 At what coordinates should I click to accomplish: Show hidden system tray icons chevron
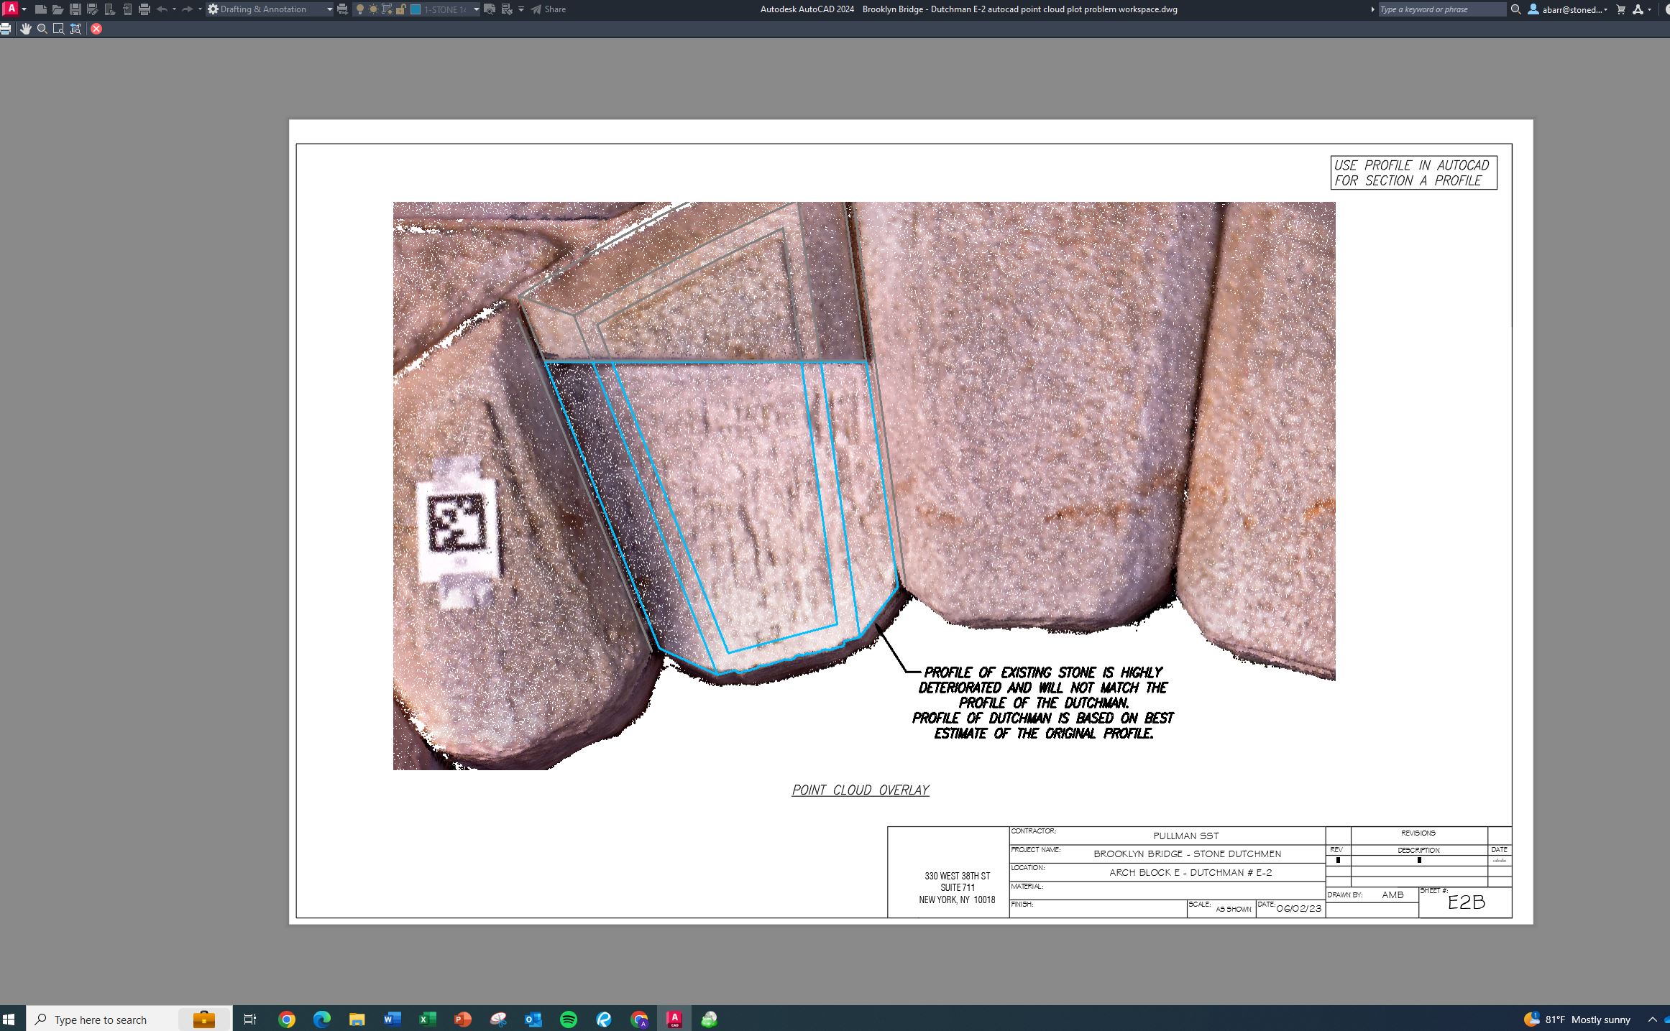(x=1652, y=1019)
